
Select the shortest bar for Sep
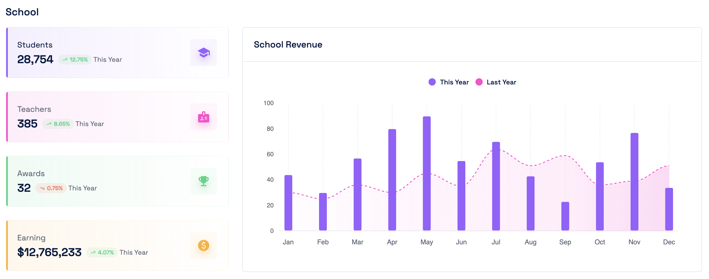565,216
